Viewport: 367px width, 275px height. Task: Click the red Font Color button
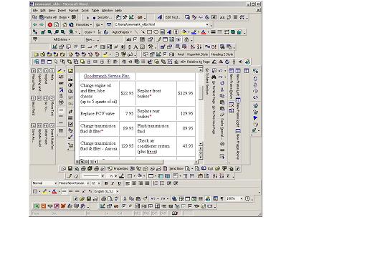[204, 32]
